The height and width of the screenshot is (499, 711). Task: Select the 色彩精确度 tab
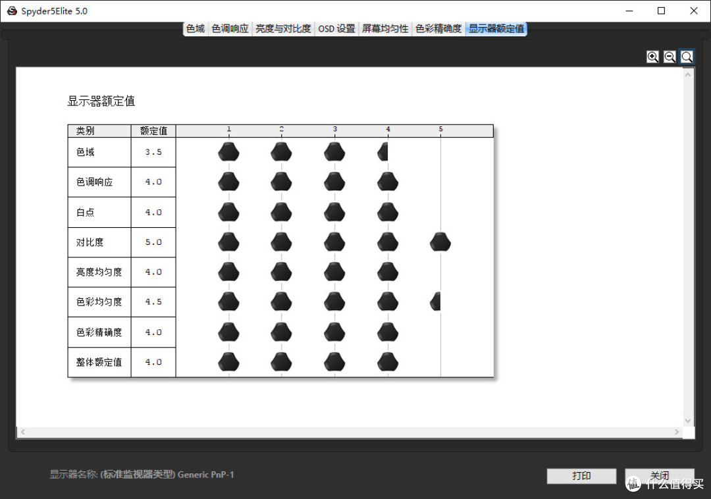(x=438, y=28)
